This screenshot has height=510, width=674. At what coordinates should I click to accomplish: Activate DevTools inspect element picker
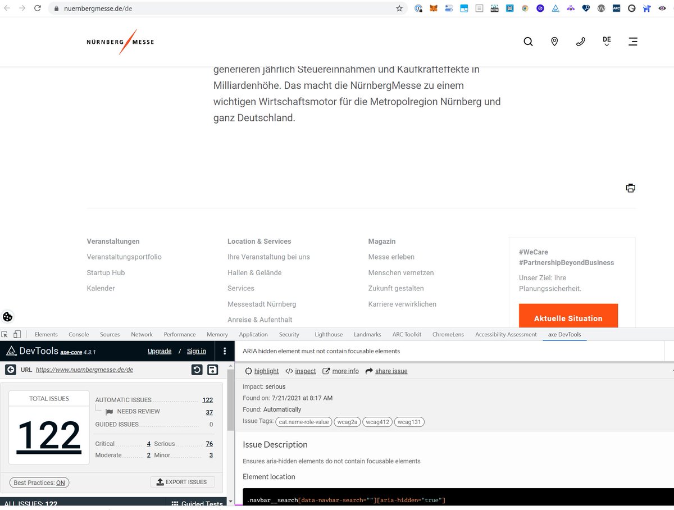(5, 334)
